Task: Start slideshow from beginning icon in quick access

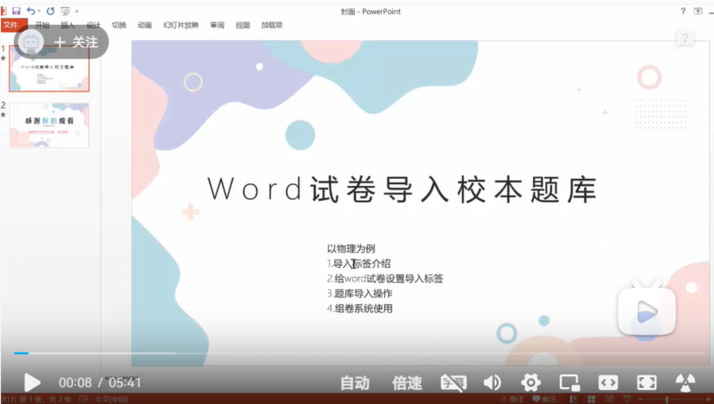Action: click(66, 11)
